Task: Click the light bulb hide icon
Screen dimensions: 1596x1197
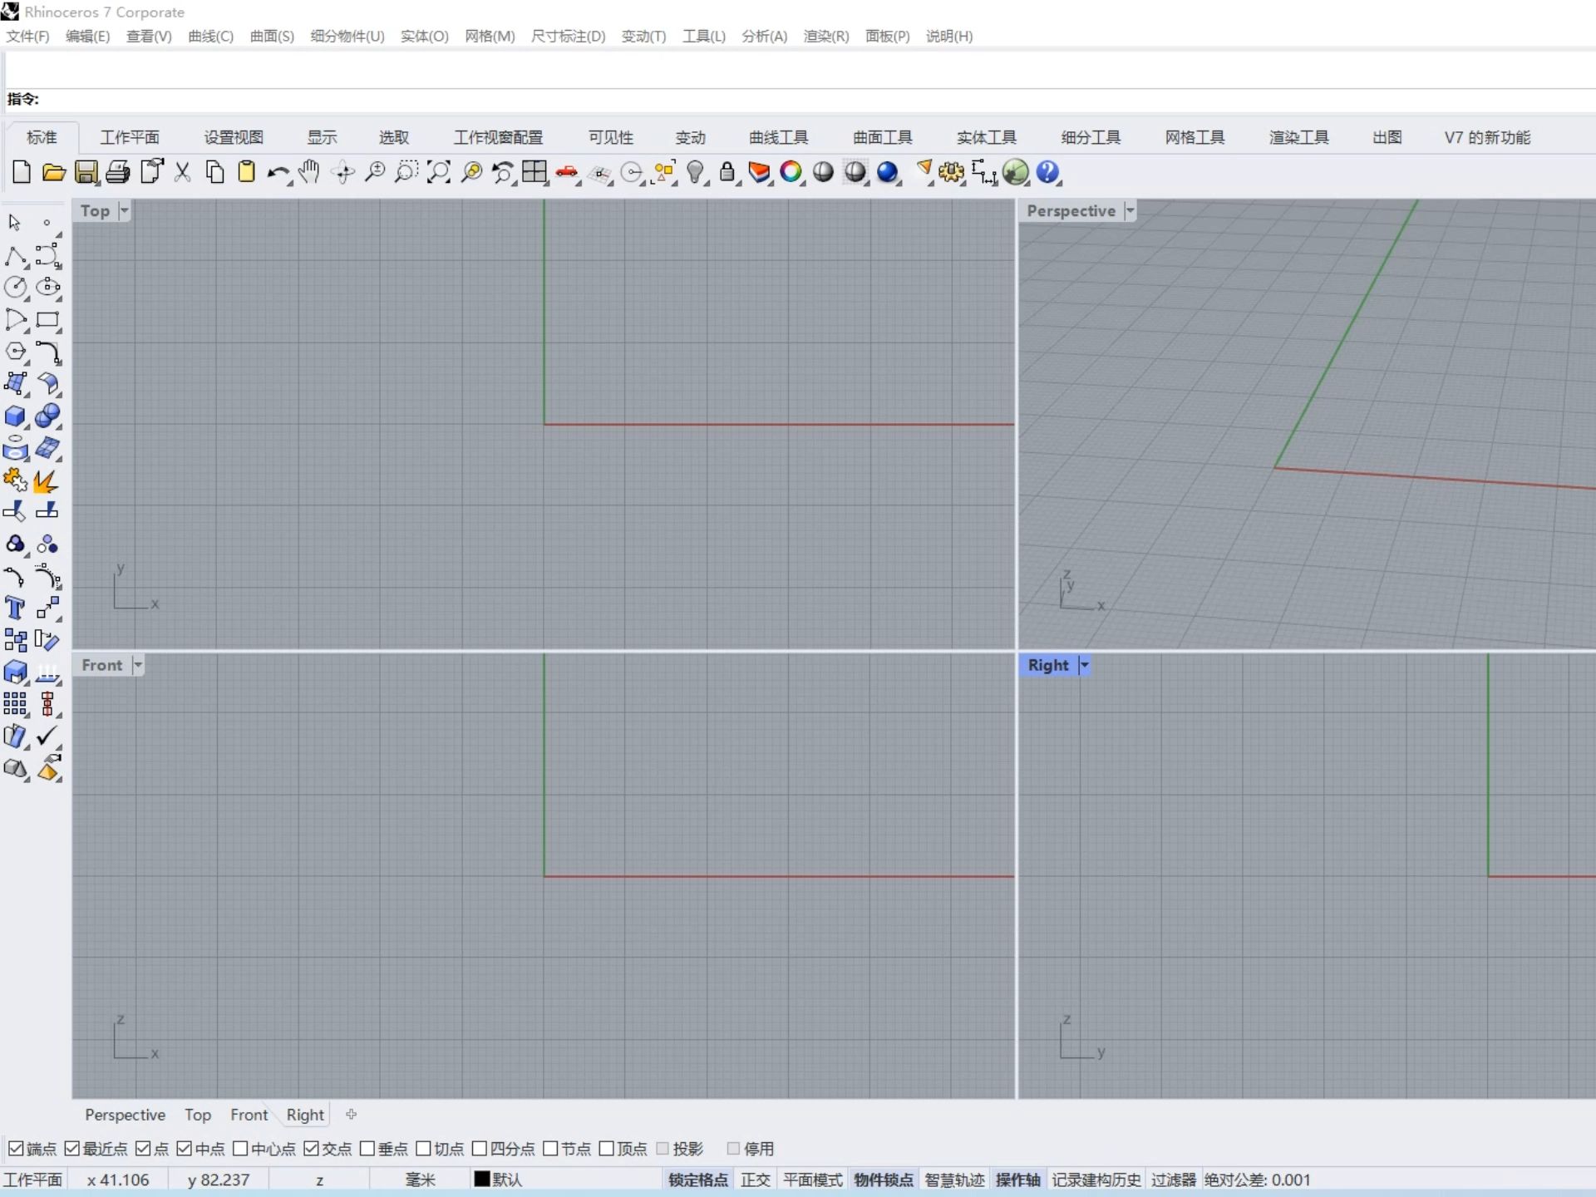Action: click(696, 172)
